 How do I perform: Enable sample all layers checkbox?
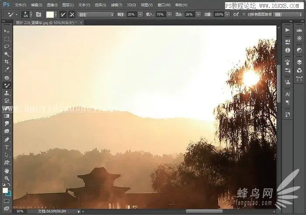(x=244, y=14)
